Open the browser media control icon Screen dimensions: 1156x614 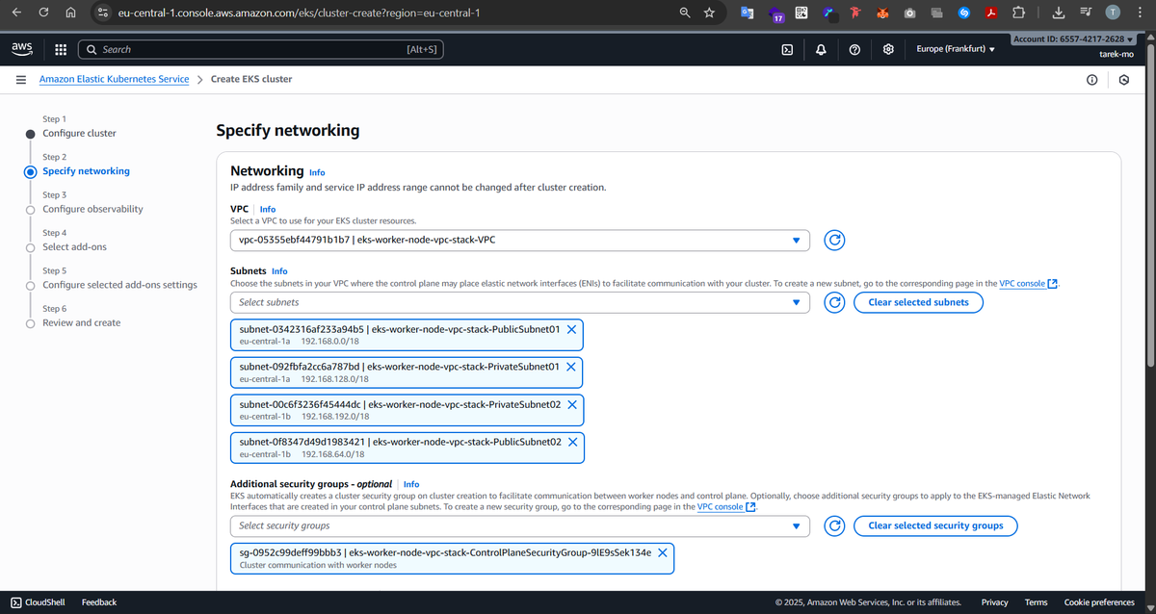[1086, 13]
